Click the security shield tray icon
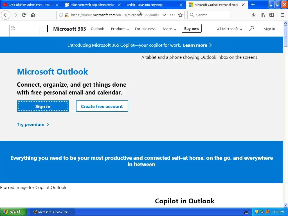Image resolution: width=288 pixels, height=216 pixels. click(257, 212)
